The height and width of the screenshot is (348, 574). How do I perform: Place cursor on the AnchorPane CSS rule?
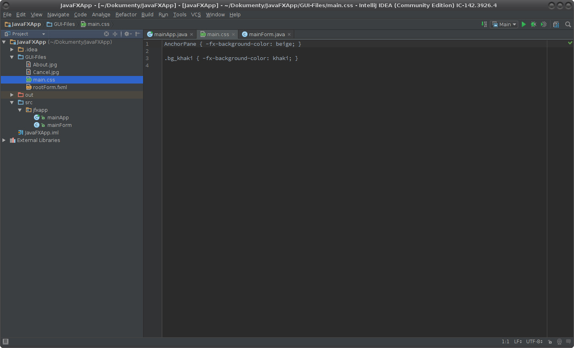tap(233, 44)
